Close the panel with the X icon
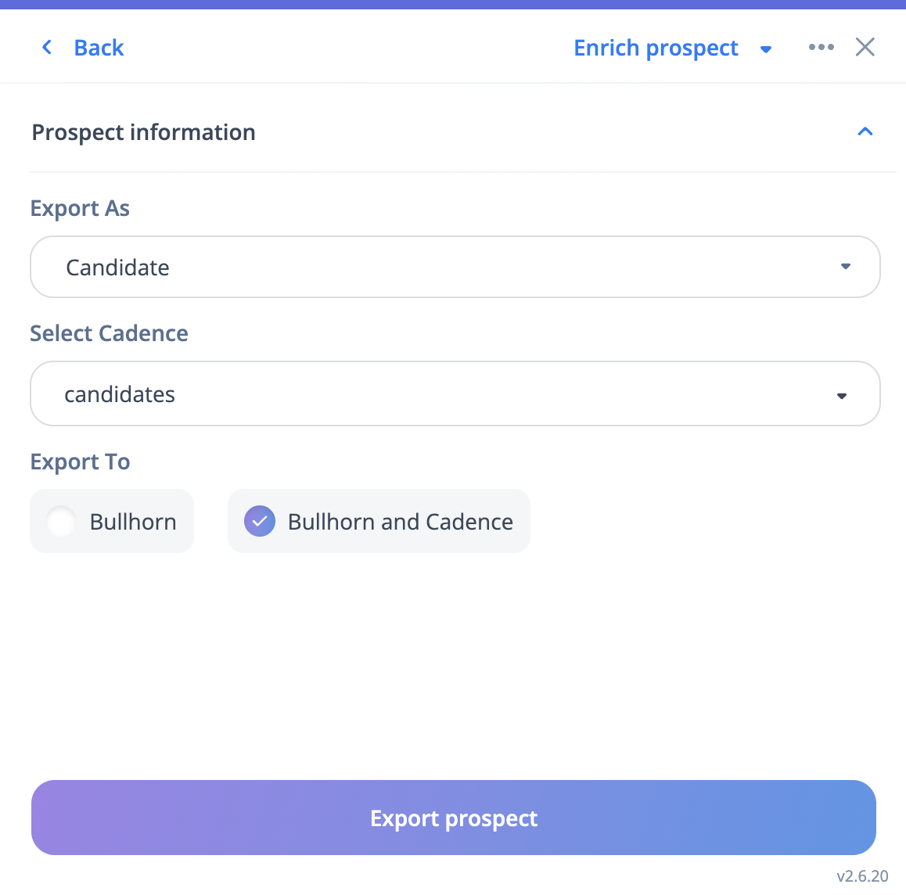The image size is (906, 895). pyautogui.click(x=865, y=47)
